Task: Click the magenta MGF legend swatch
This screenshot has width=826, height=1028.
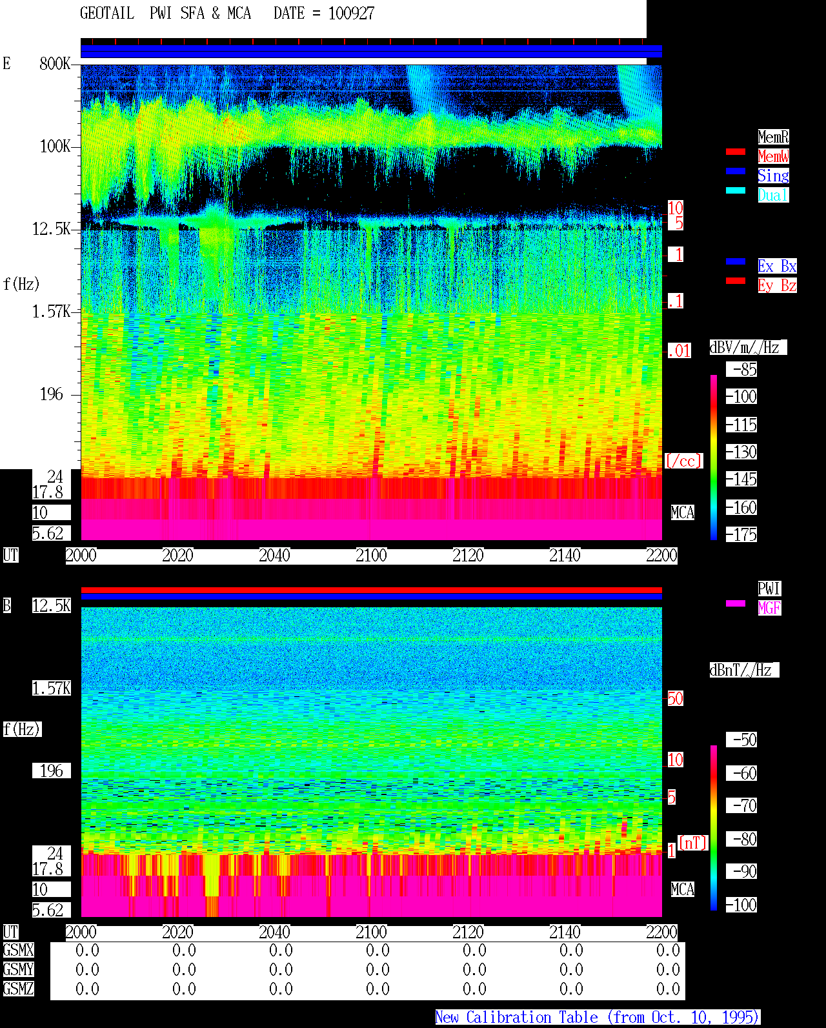Action: [736, 603]
